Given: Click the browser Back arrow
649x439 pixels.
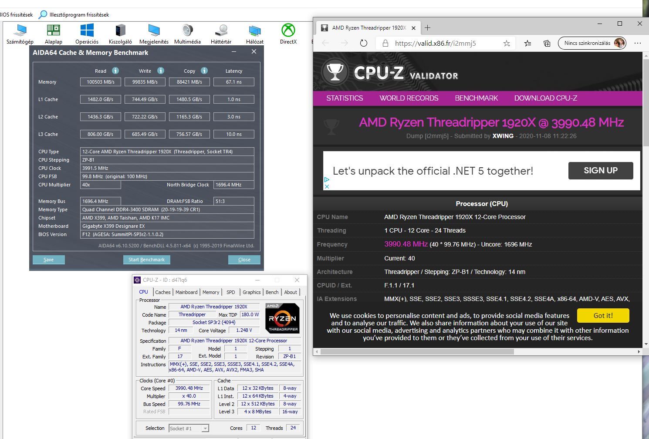Looking at the screenshot, I should pyautogui.click(x=325, y=43).
